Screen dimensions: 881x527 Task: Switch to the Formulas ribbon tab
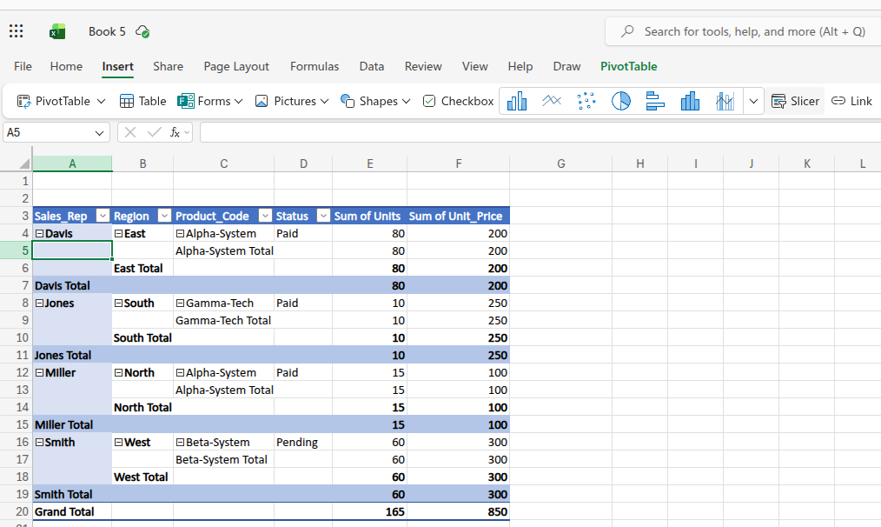tap(315, 66)
